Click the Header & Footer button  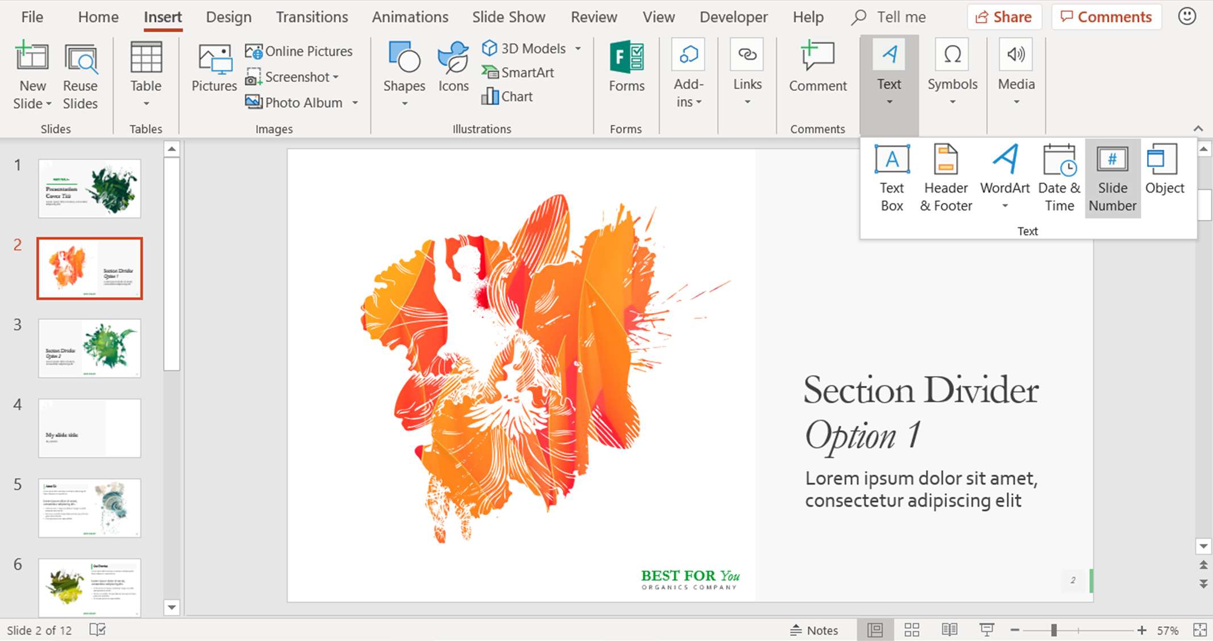[x=946, y=178]
